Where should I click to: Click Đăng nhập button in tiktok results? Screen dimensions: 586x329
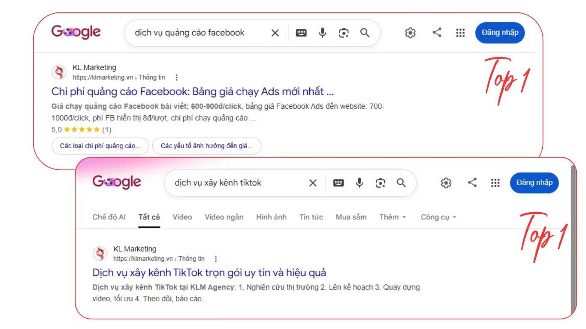(534, 182)
